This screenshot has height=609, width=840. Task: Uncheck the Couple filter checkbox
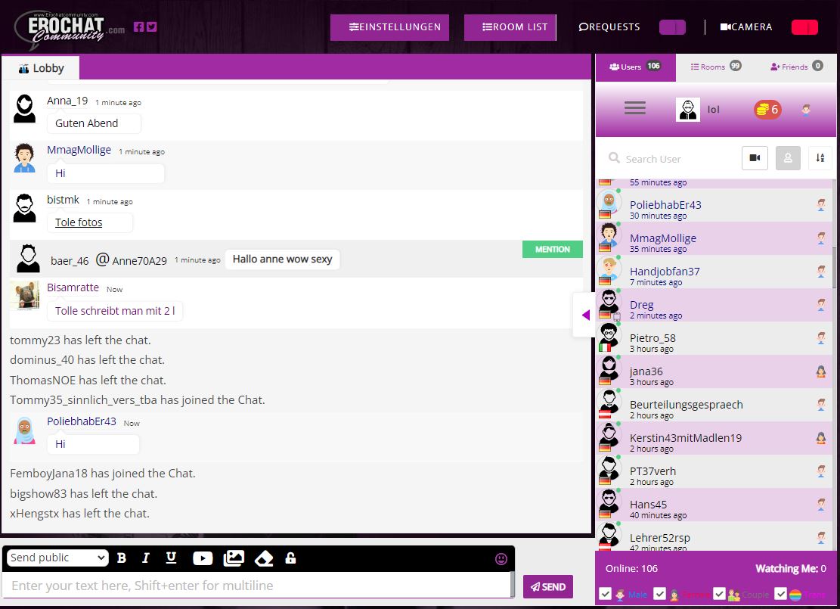click(719, 594)
